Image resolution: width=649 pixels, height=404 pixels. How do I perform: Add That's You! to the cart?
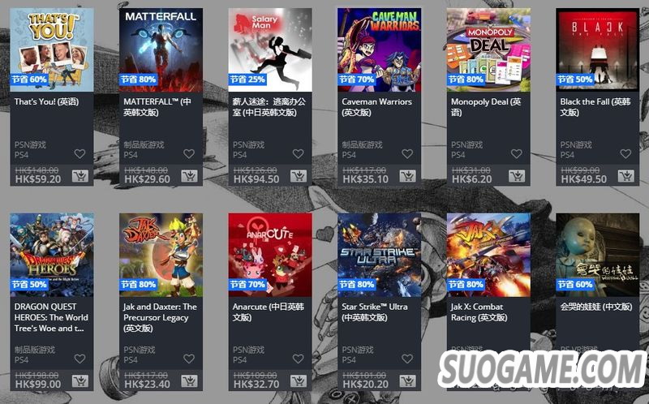(80, 176)
